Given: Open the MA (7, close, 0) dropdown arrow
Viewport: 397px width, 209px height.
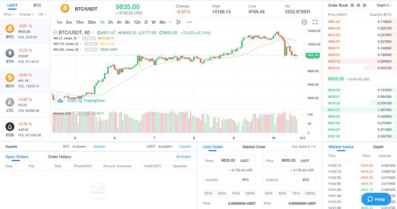Looking at the screenshot, I should (79, 38).
